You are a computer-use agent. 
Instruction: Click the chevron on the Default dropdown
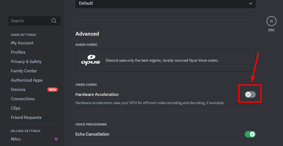(251, 3)
